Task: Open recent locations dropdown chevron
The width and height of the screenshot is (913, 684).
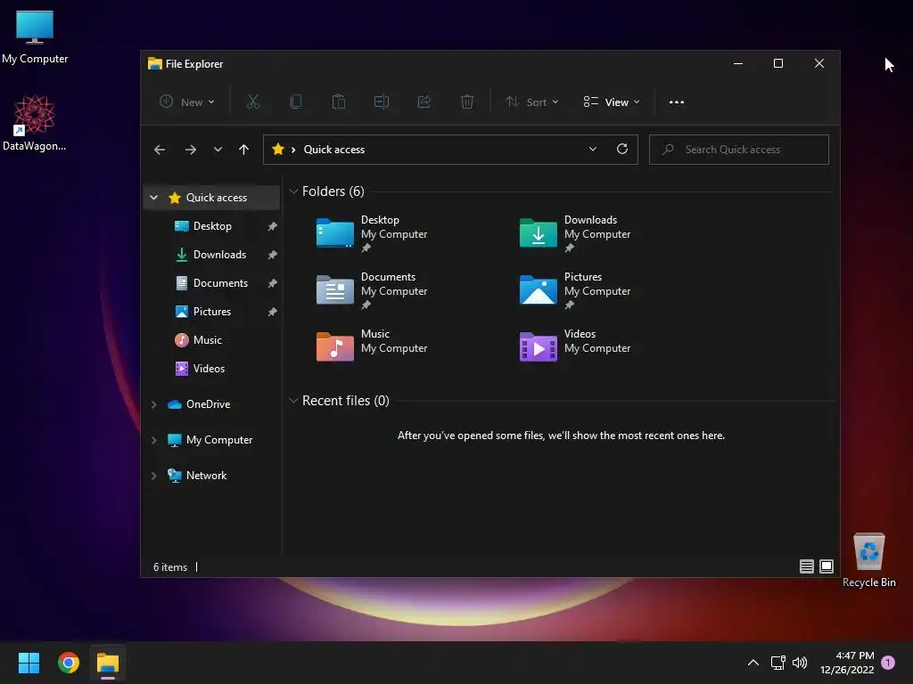Action: (x=218, y=150)
